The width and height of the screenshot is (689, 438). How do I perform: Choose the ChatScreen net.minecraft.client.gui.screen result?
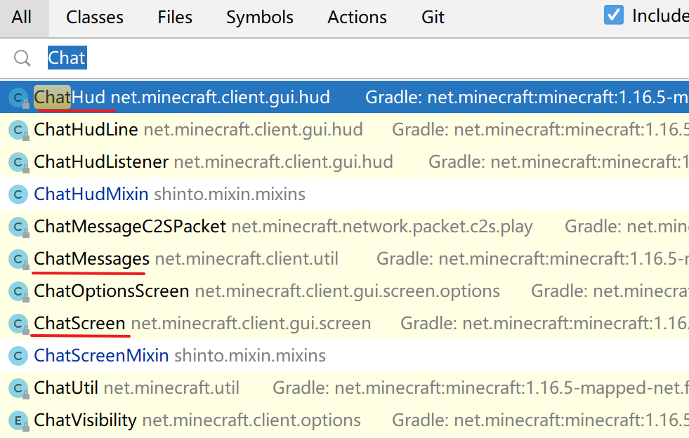pyautogui.click(x=344, y=324)
